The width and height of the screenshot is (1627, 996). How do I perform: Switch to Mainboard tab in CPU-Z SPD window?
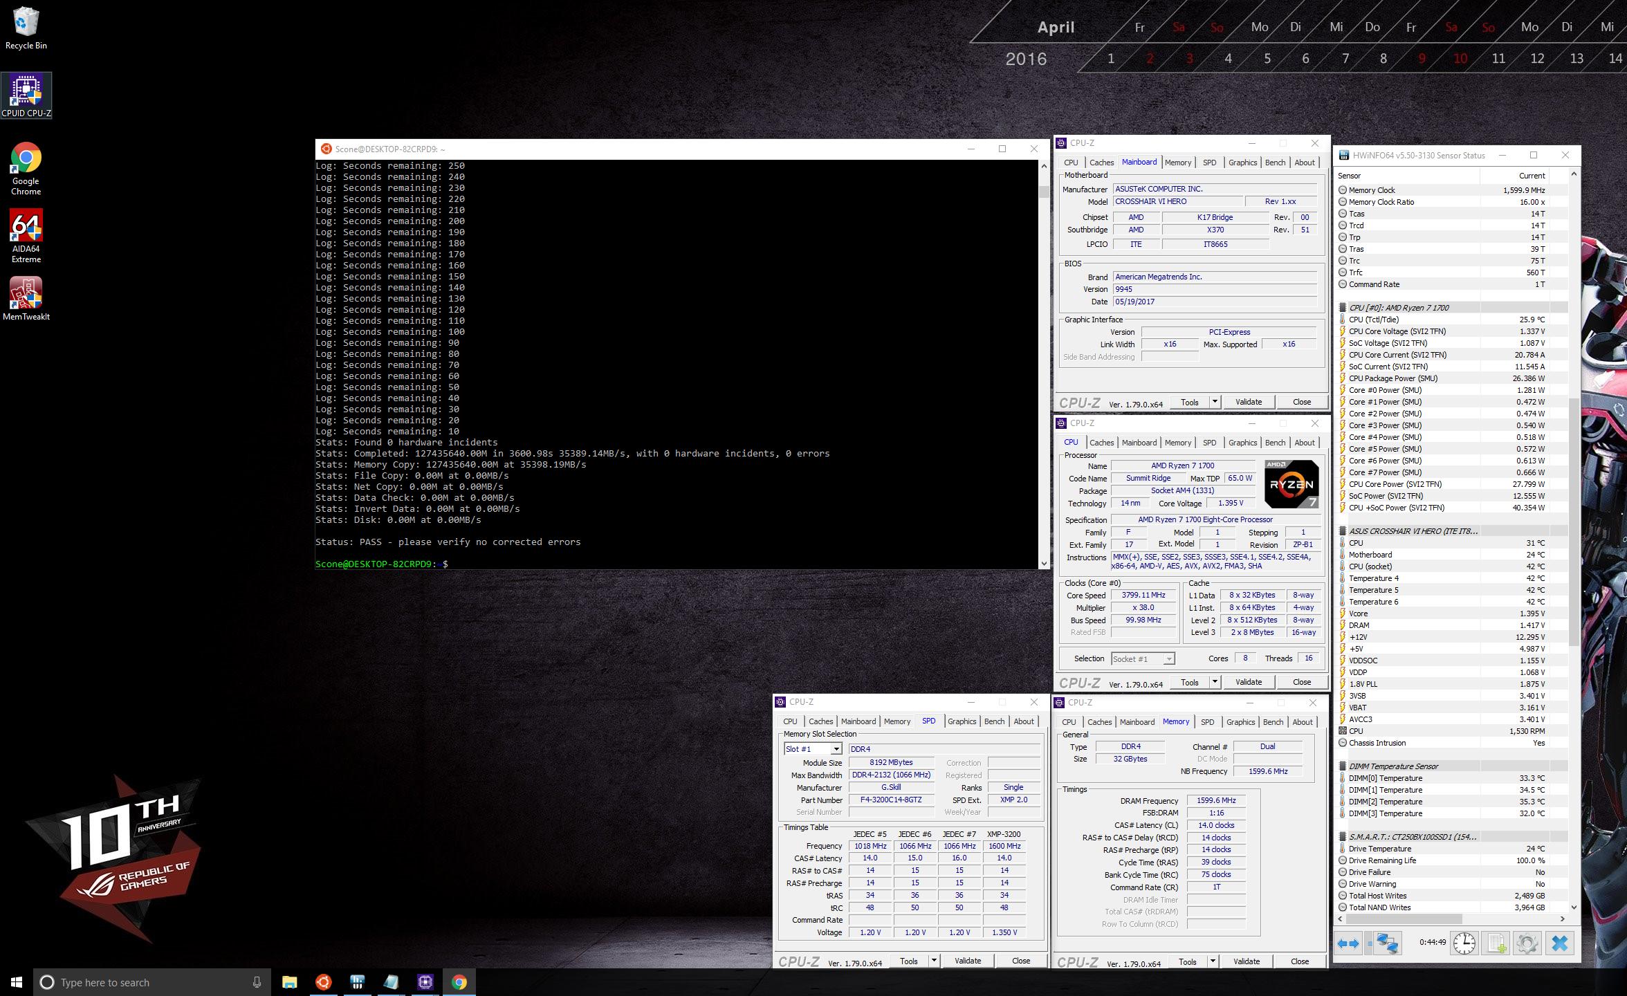click(858, 721)
